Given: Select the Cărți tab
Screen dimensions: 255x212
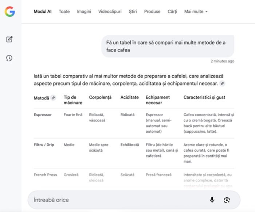Looking at the screenshot, I should click(172, 12).
